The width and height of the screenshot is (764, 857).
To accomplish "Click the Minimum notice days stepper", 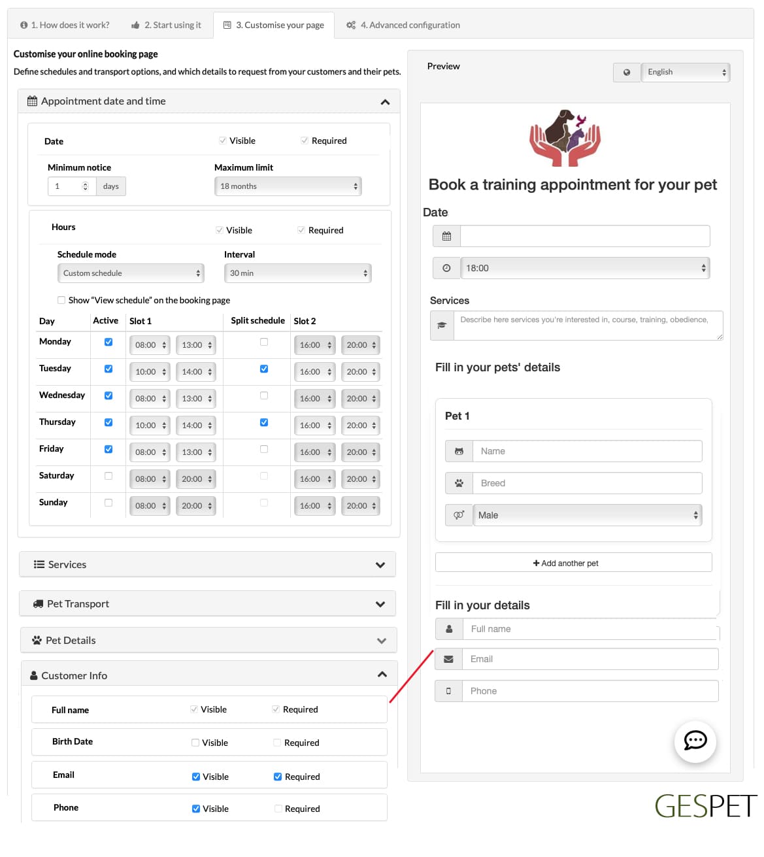I will pyautogui.click(x=85, y=186).
